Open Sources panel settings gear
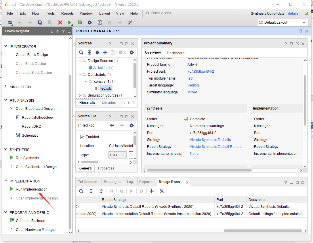Image resolution: width=313 pixels, height=243 pixels. pyautogui.click(x=132, y=52)
